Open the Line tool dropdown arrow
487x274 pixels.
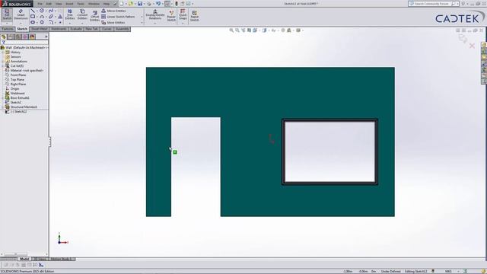(37, 11)
